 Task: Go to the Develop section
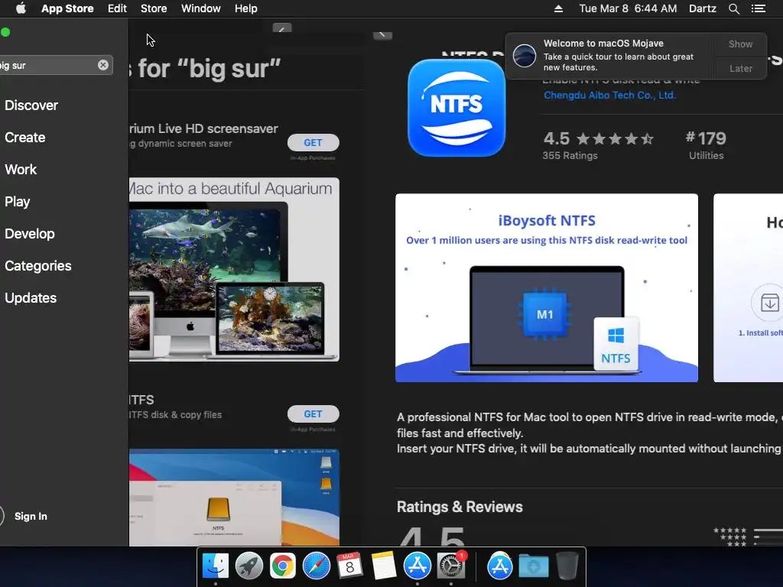[30, 234]
